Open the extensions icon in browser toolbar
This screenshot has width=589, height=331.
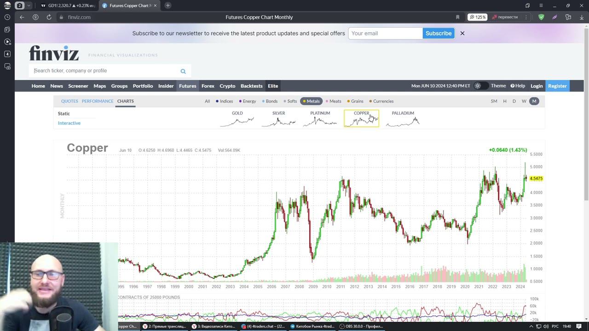(x=568, y=17)
